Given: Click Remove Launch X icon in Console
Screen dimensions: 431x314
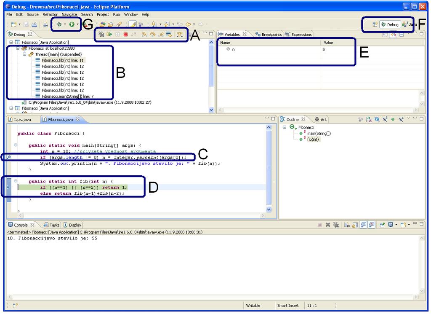Looking at the screenshot, I should [x=327, y=225].
